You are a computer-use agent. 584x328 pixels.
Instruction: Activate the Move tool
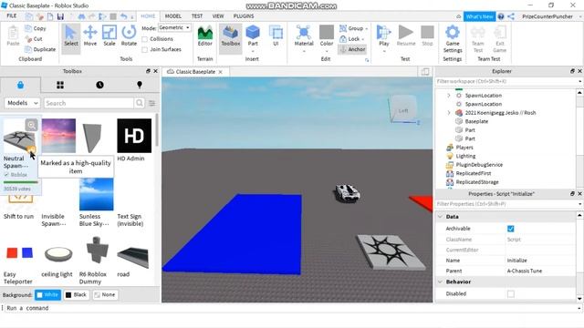[x=90, y=36]
